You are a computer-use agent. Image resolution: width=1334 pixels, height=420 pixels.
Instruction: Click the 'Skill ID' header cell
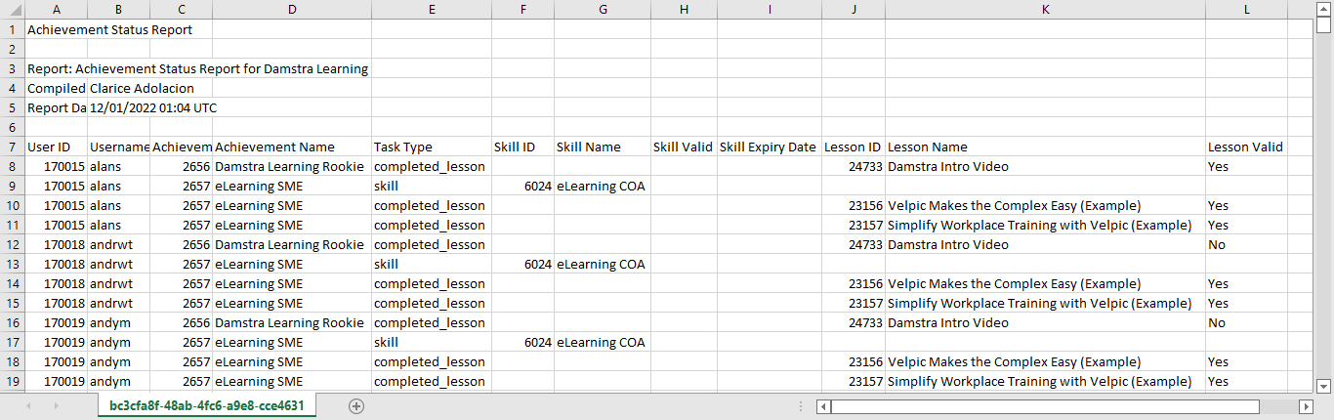pyautogui.click(x=521, y=147)
